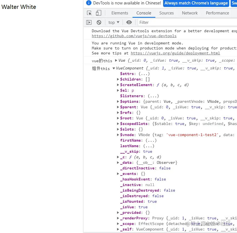Open the console sidebar panel icon
This screenshot has width=237, height=233.
pos(89,22)
